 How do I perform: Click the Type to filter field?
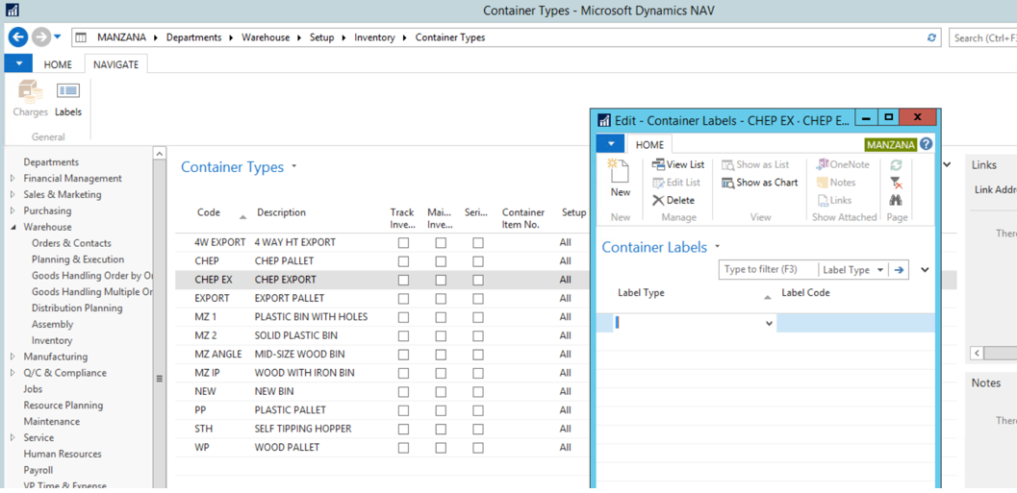769,270
